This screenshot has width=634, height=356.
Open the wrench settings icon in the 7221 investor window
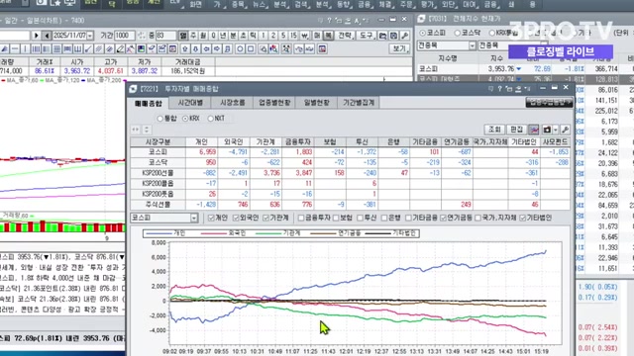[566, 130]
